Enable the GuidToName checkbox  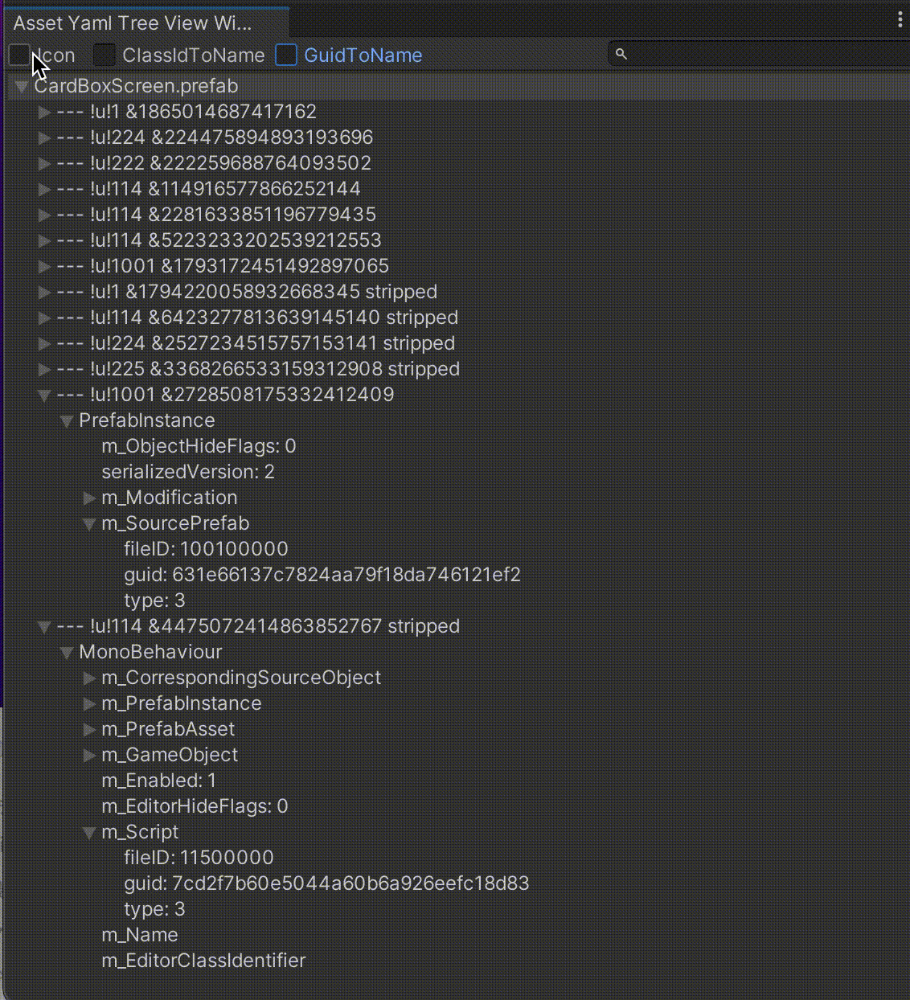coord(286,55)
